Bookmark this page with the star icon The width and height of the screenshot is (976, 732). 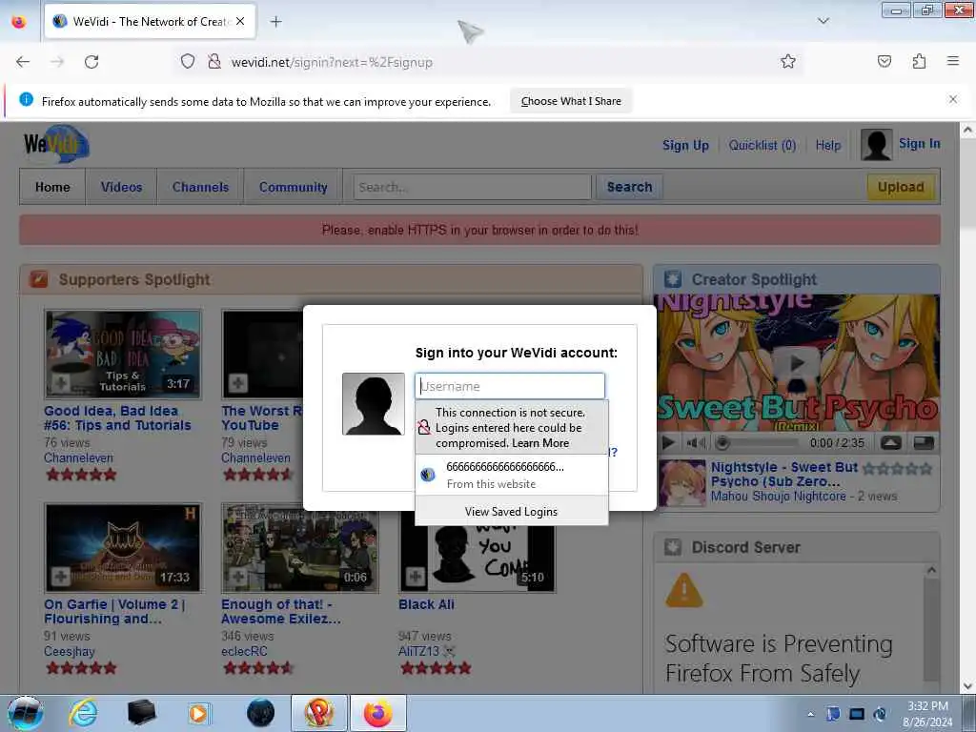coord(788,61)
